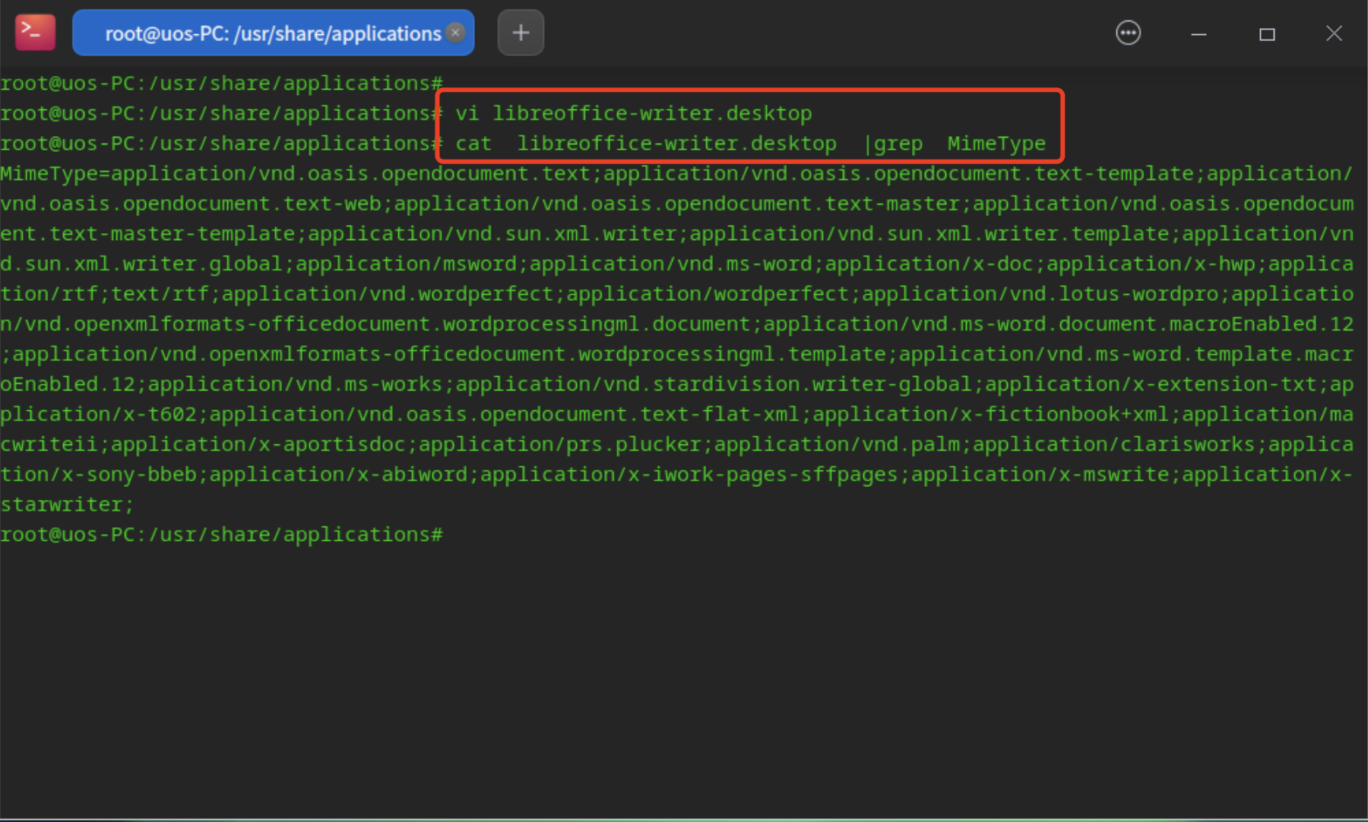Close the terminal window
Image resolution: width=1368 pixels, height=822 pixels.
(x=1334, y=33)
